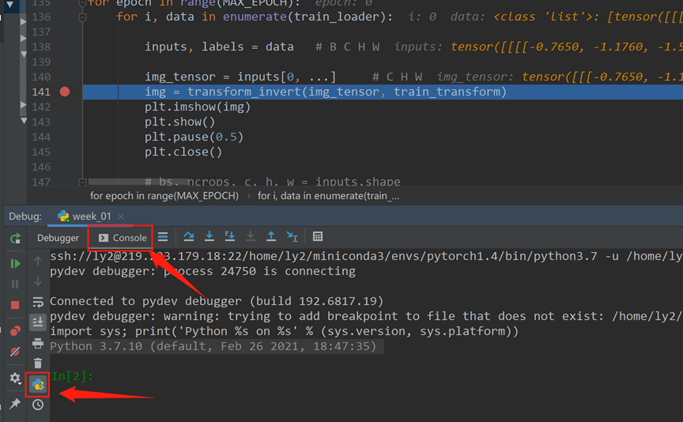Viewport: 683px width, 422px height.
Task: Click the In[2] console input prompt
Action: (72, 376)
